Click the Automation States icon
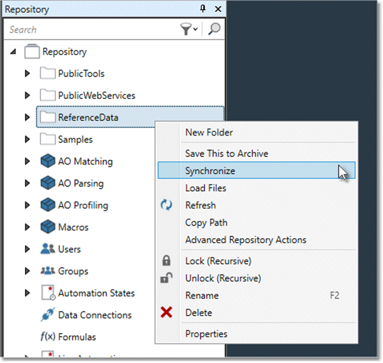Image resolution: width=383 pixels, height=363 pixels. point(47,293)
